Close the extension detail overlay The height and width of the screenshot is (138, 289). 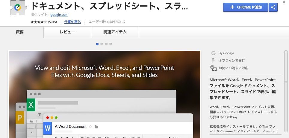[284, 2]
